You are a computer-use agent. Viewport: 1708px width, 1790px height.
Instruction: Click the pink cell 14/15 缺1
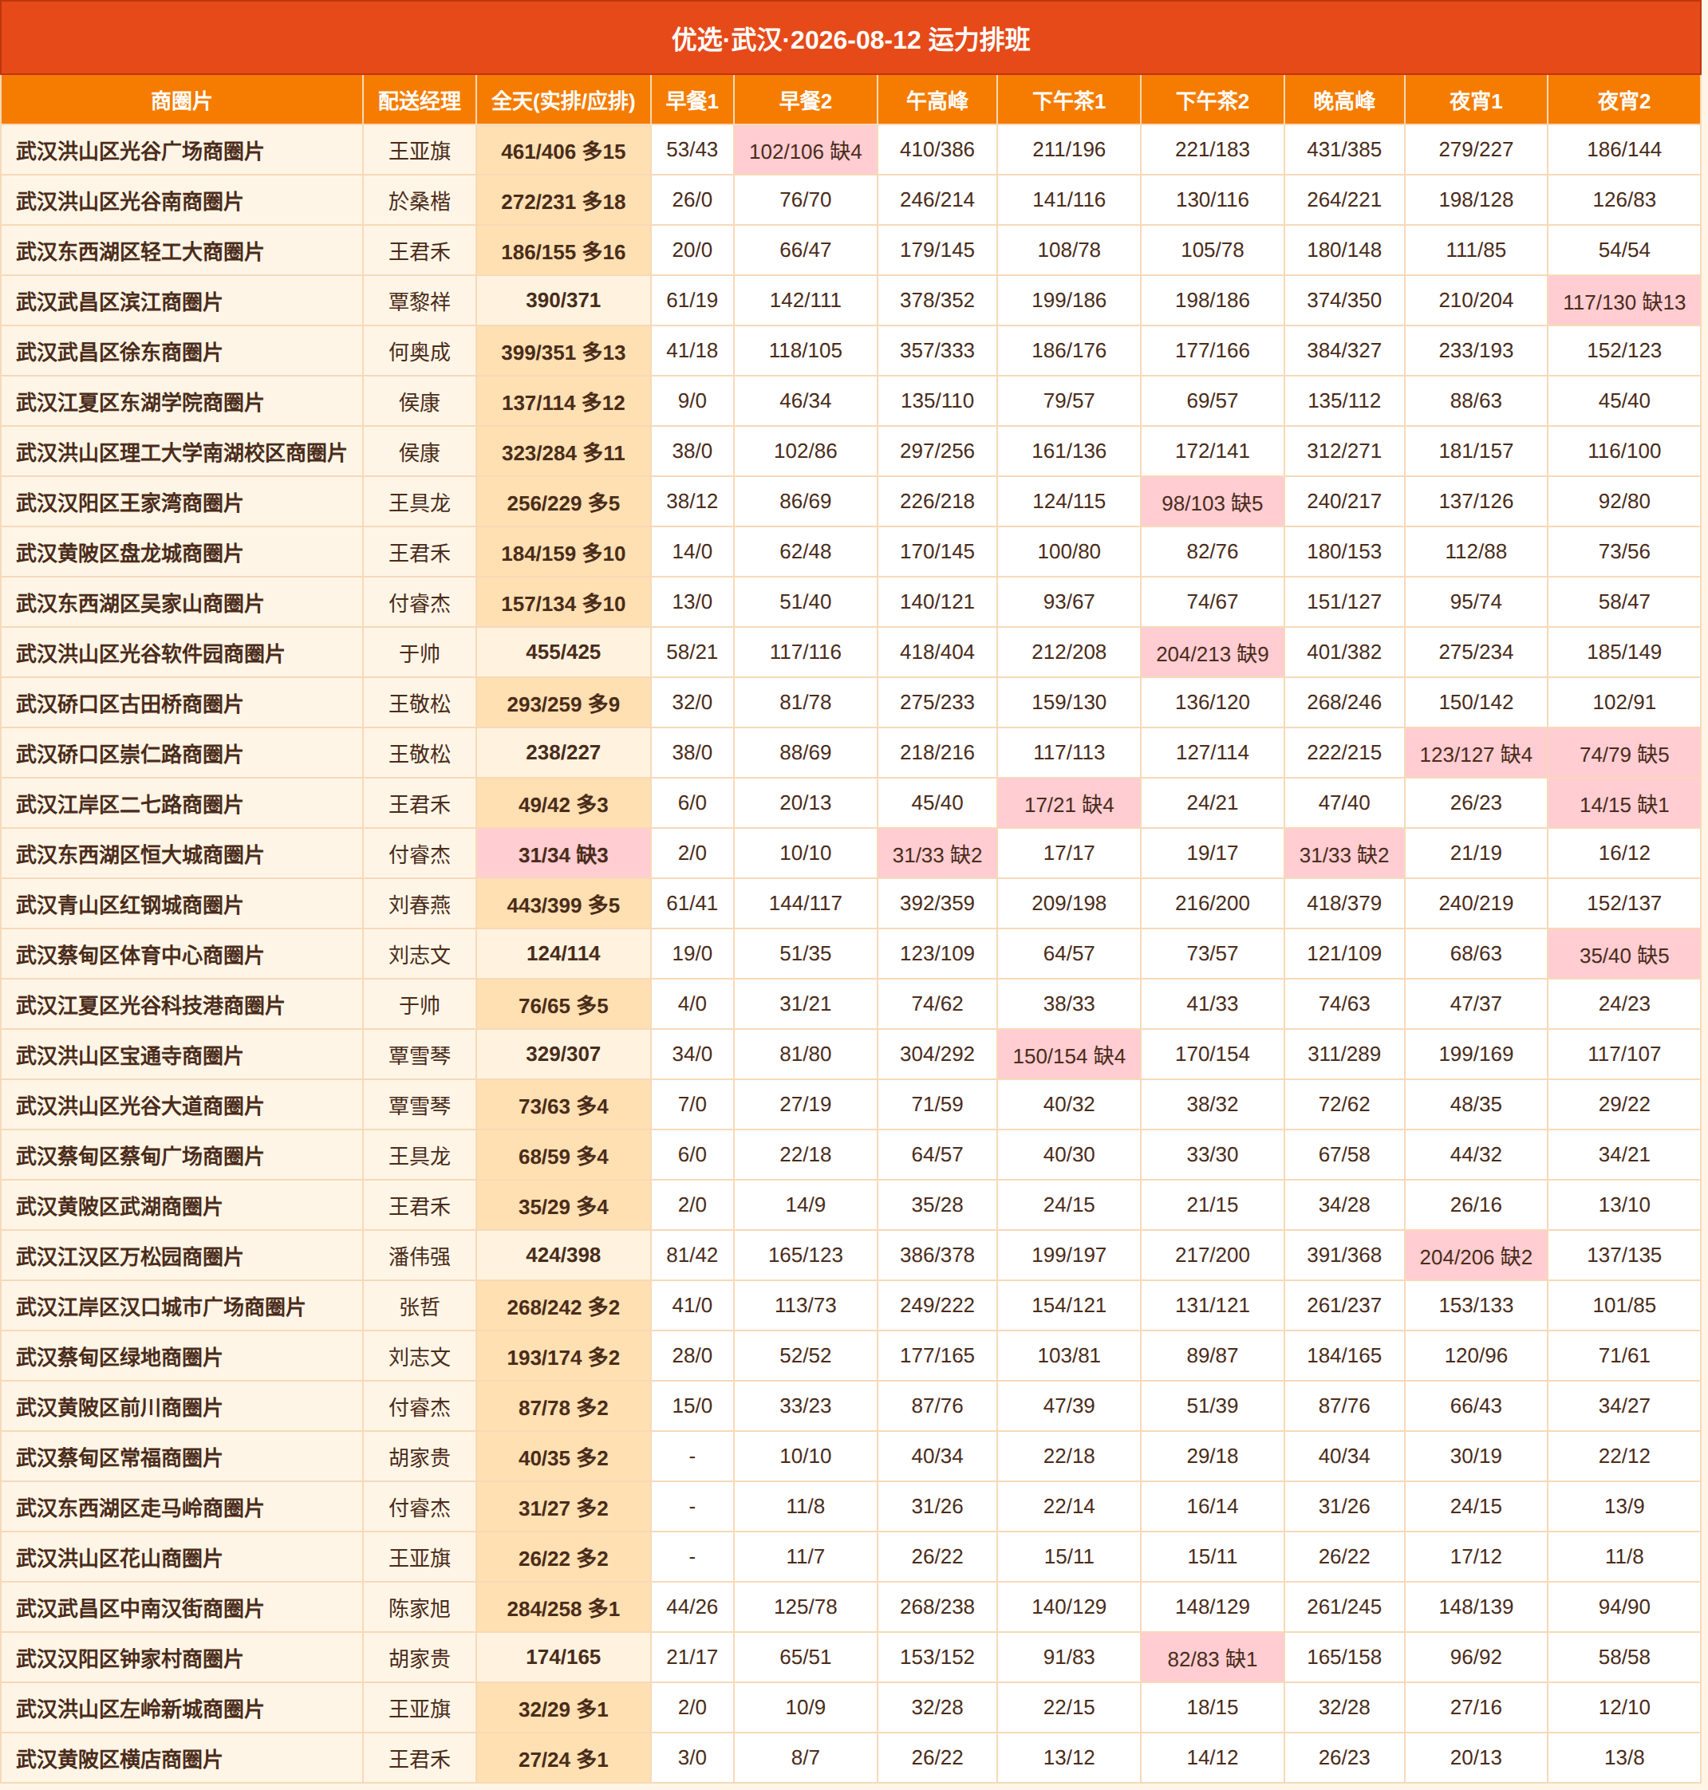point(1624,804)
